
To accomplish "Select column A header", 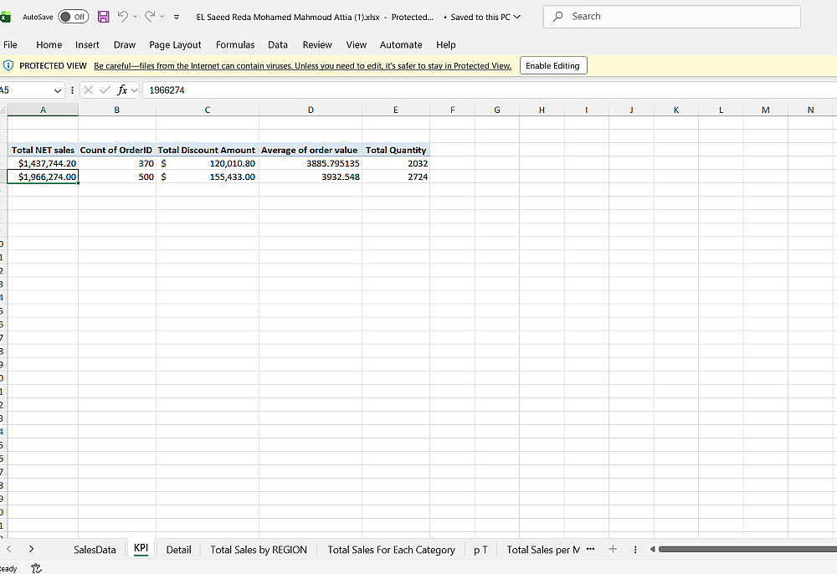I will (x=44, y=110).
